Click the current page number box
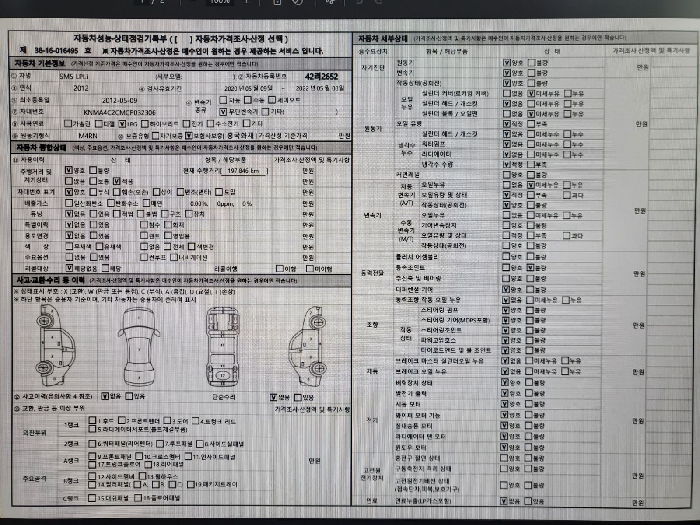 pyautogui.click(x=142, y=2)
